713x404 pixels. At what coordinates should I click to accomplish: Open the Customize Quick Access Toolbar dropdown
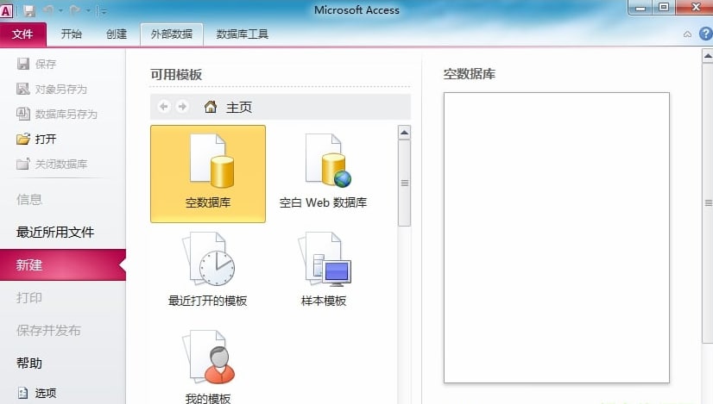tap(104, 11)
